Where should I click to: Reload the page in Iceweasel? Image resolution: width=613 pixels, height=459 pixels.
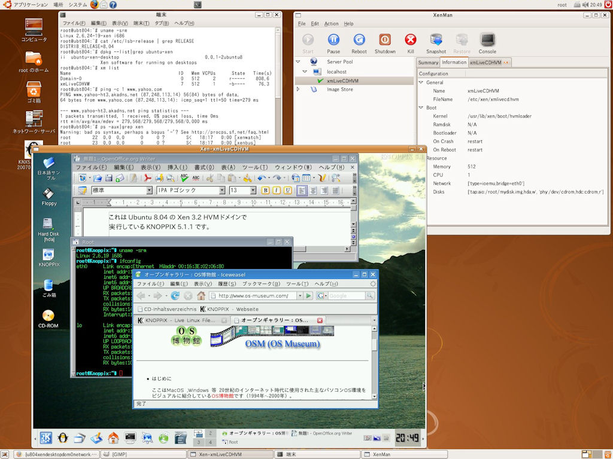[x=175, y=296]
